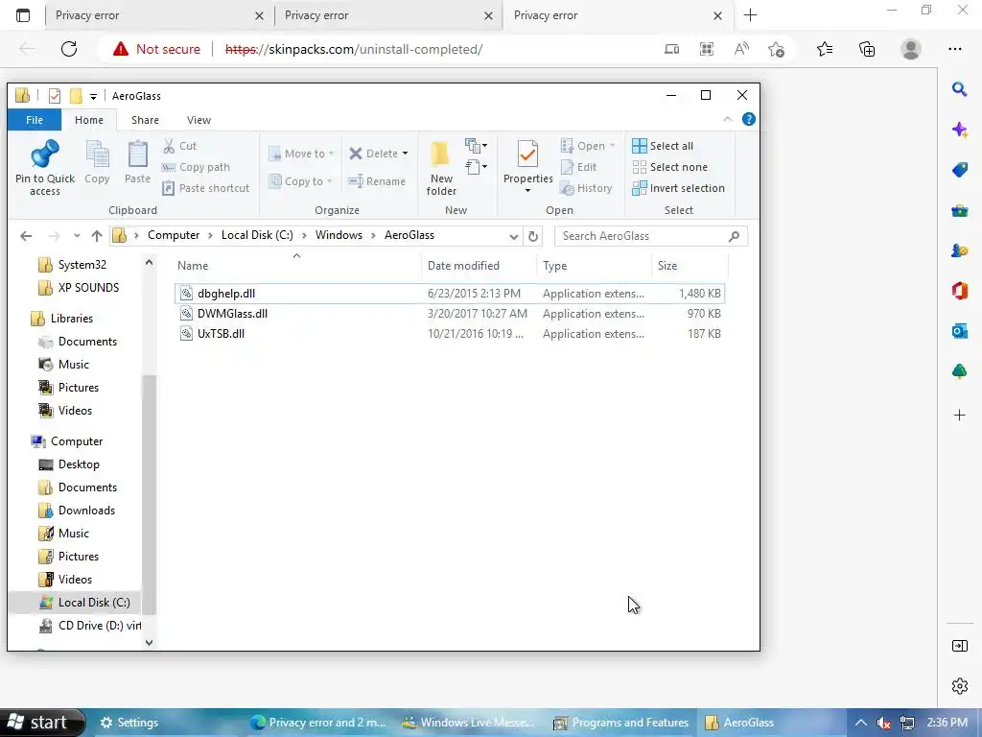Screen dimensions: 982x737
Task: Click Local Disk (C:) breadcrumb
Action: pyautogui.click(x=257, y=235)
